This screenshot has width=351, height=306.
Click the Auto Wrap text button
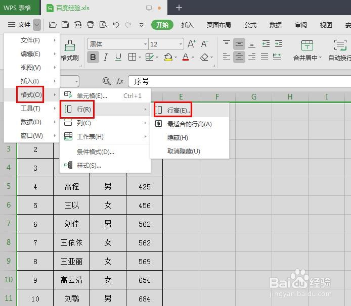tap(339, 50)
